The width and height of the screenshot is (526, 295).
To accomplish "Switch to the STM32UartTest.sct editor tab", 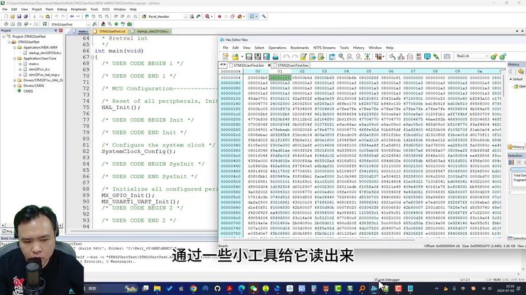I will tap(111, 31).
